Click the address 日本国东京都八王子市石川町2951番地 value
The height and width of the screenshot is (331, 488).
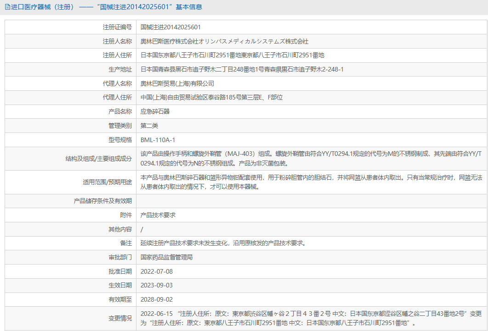click(x=232, y=55)
